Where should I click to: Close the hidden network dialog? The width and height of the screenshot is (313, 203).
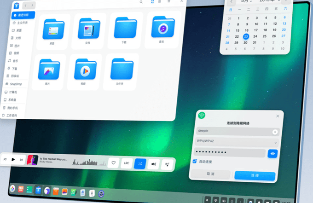[278, 116]
